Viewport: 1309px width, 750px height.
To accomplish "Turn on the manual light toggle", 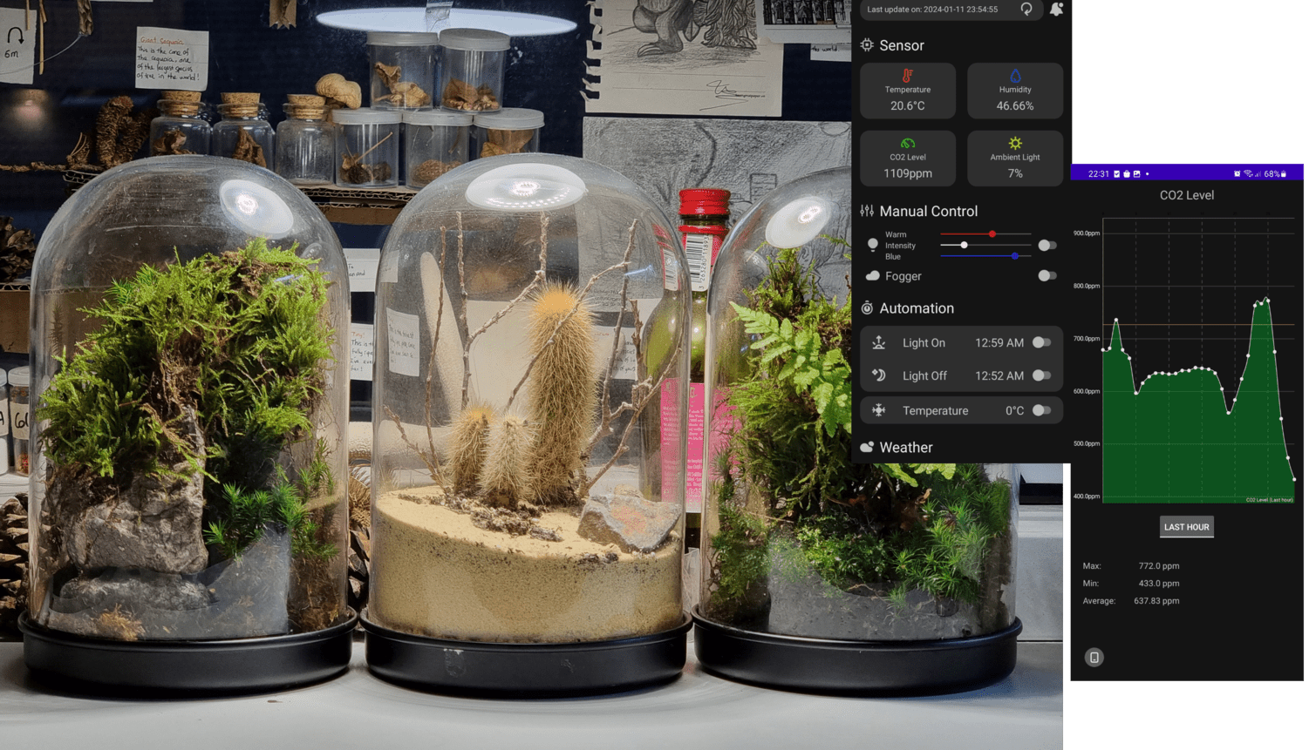I will 1047,246.
